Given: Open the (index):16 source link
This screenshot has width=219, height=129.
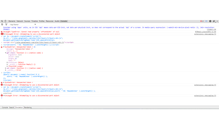Looking at the screenshot, I should pos(211,29).
